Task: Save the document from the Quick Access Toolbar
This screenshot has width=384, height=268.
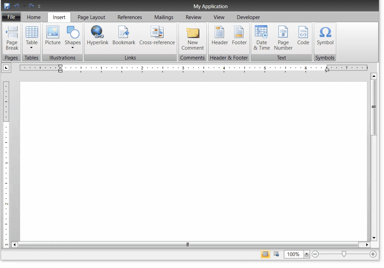Action: click(x=7, y=6)
